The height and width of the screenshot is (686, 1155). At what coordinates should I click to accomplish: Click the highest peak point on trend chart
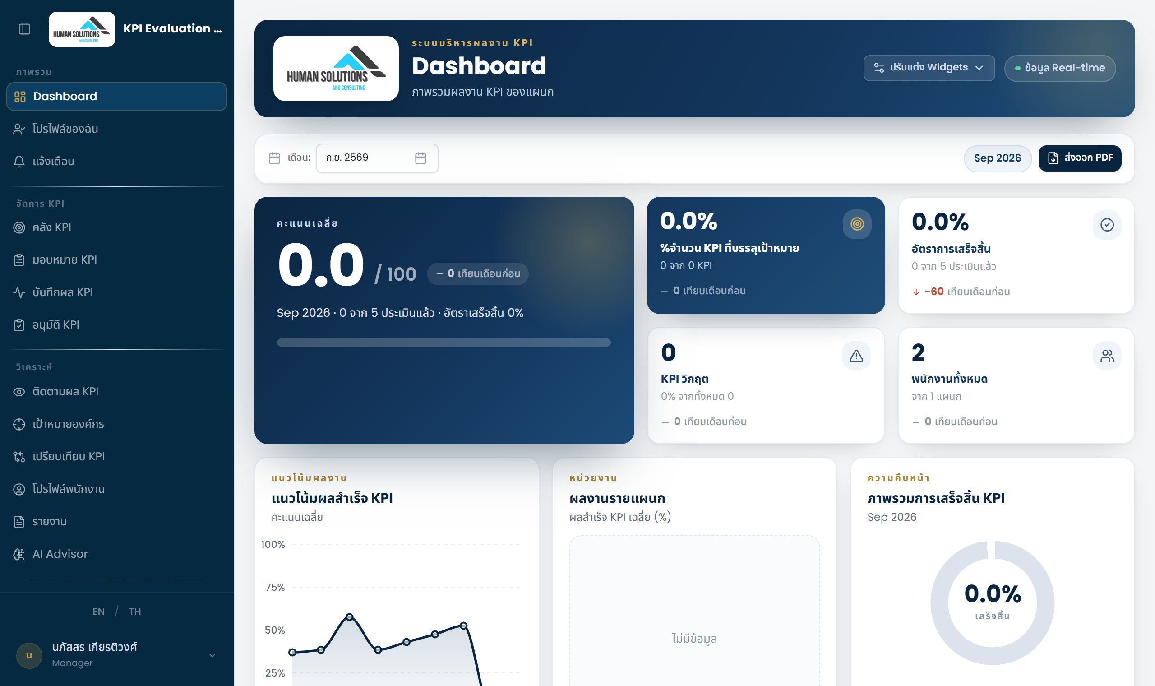coord(349,617)
